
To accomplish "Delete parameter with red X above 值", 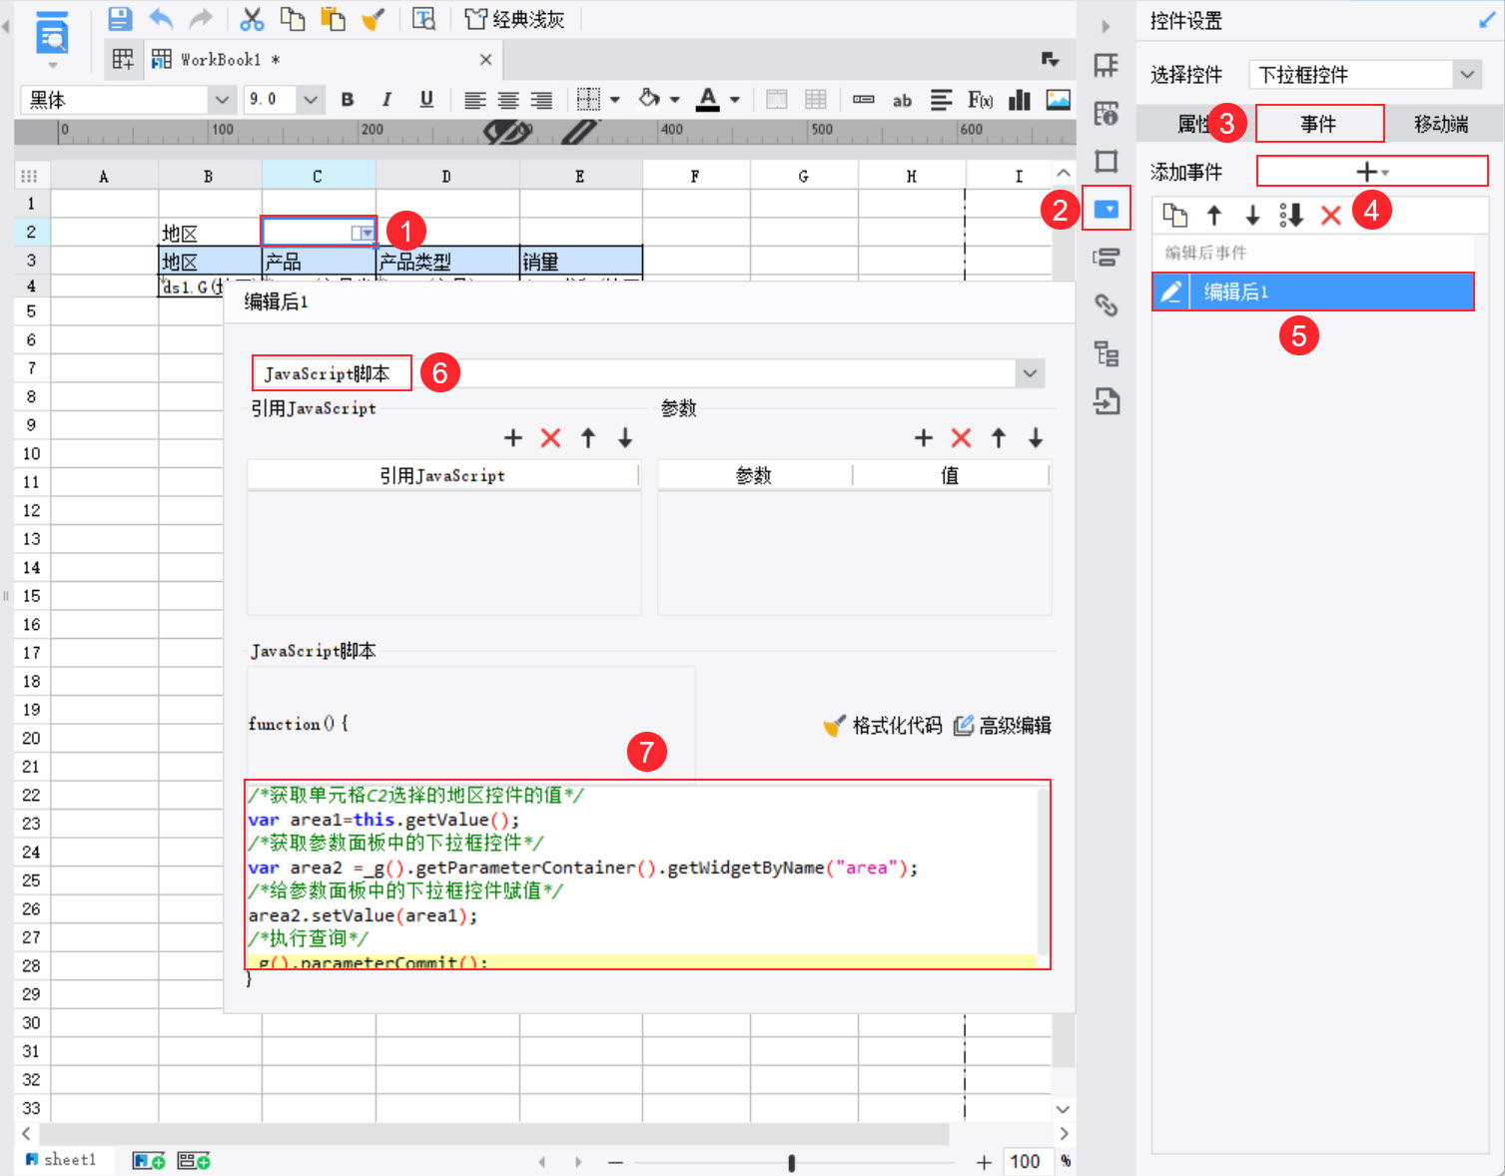I will pyautogui.click(x=961, y=437).
